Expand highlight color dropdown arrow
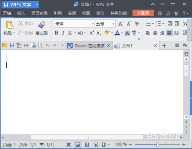Screen dimensions: 192x149 (112, 33)
